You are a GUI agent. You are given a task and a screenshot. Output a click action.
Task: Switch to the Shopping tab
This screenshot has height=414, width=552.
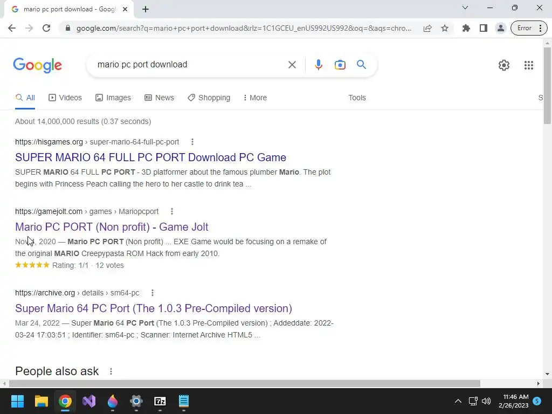(x=209, y=98)
